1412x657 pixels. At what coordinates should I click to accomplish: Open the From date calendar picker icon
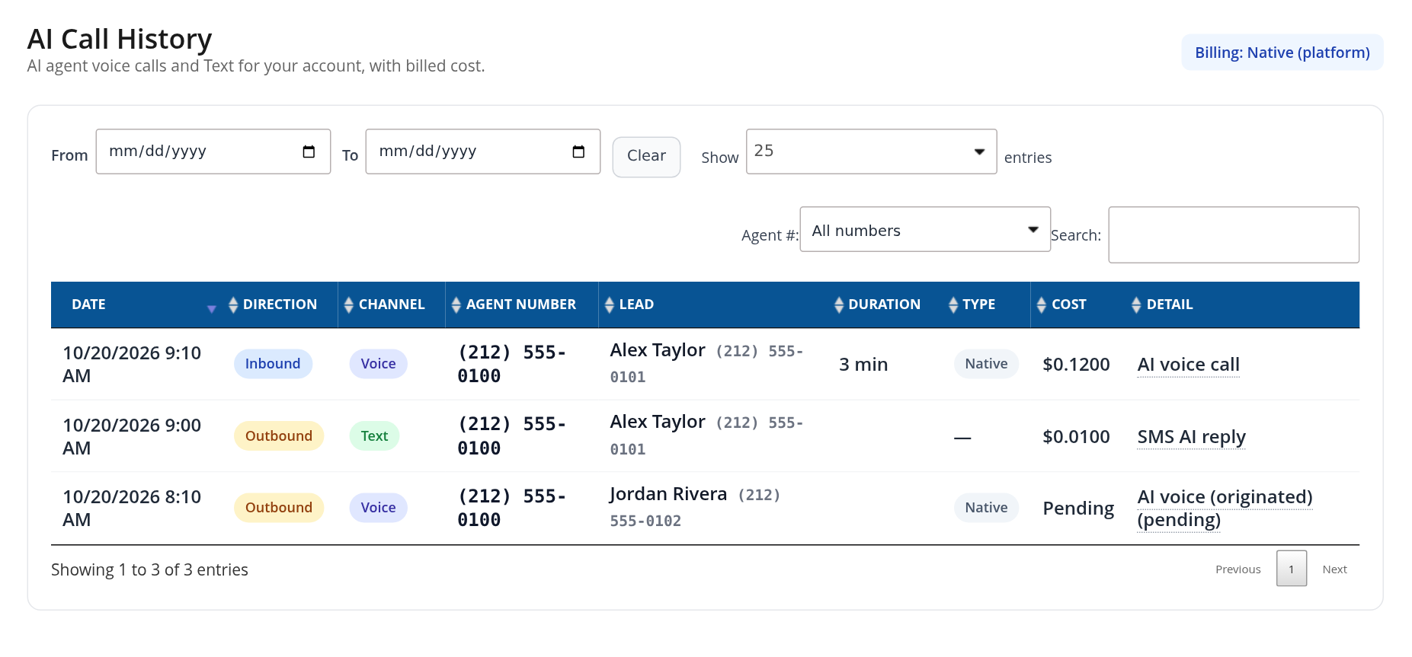tap(309, 151)
